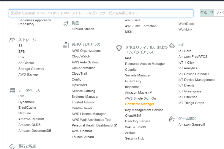
Task: Open Personal Health Dashboard
Action: [x=92, y=126]
